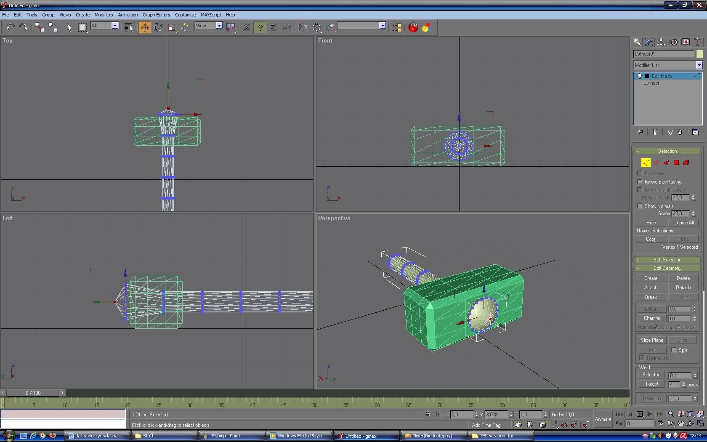Image resolution: width=707 pixels, height=442 pixels.
Task: Open the Modifiers menu
Action: point(104,15)
